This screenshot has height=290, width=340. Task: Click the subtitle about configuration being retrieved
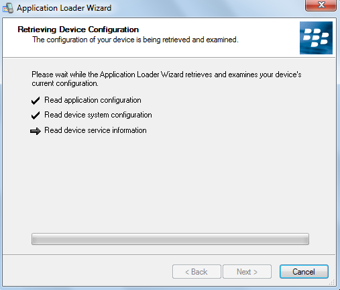[135, 40]
